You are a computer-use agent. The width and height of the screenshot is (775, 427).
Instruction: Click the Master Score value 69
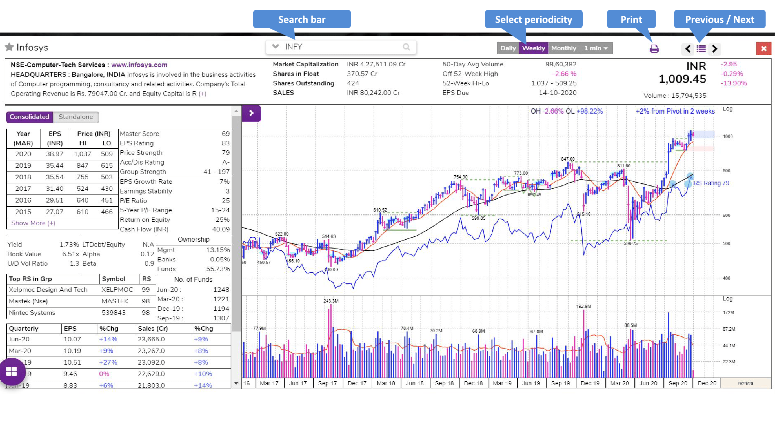[226, 134]
